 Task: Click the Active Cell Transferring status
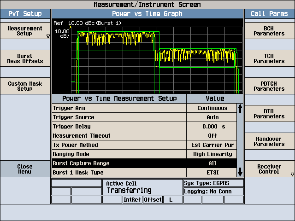(x=142, y=187)
